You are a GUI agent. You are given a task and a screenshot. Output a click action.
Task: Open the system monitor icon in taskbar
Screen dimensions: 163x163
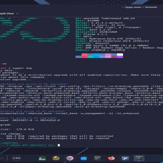(x=42, y=158)
